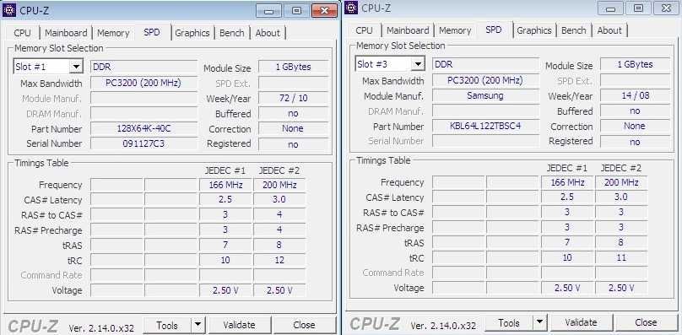Open Graphics tab in left CPU-Z window
Screen dimensions: 682x335
tap(192, 33)
